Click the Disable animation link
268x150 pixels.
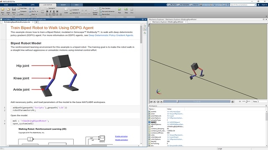click(121, 140)
